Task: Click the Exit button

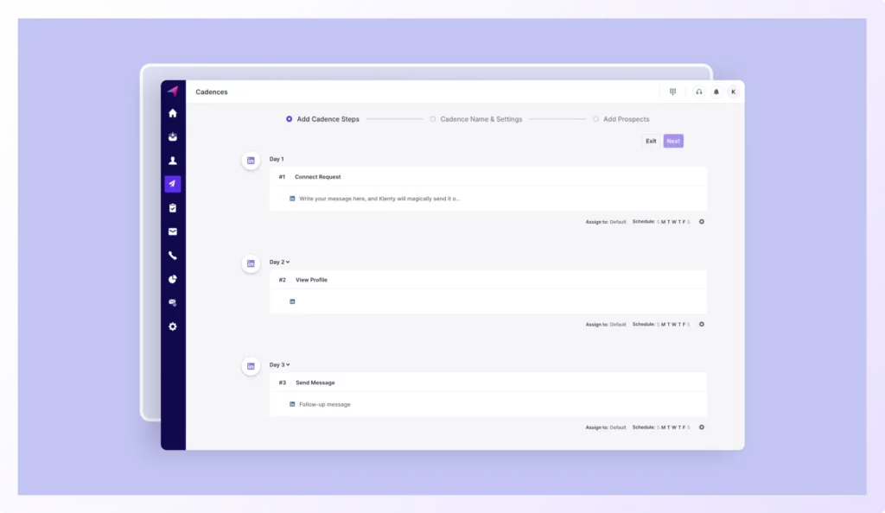Action: tap(651, 141)
